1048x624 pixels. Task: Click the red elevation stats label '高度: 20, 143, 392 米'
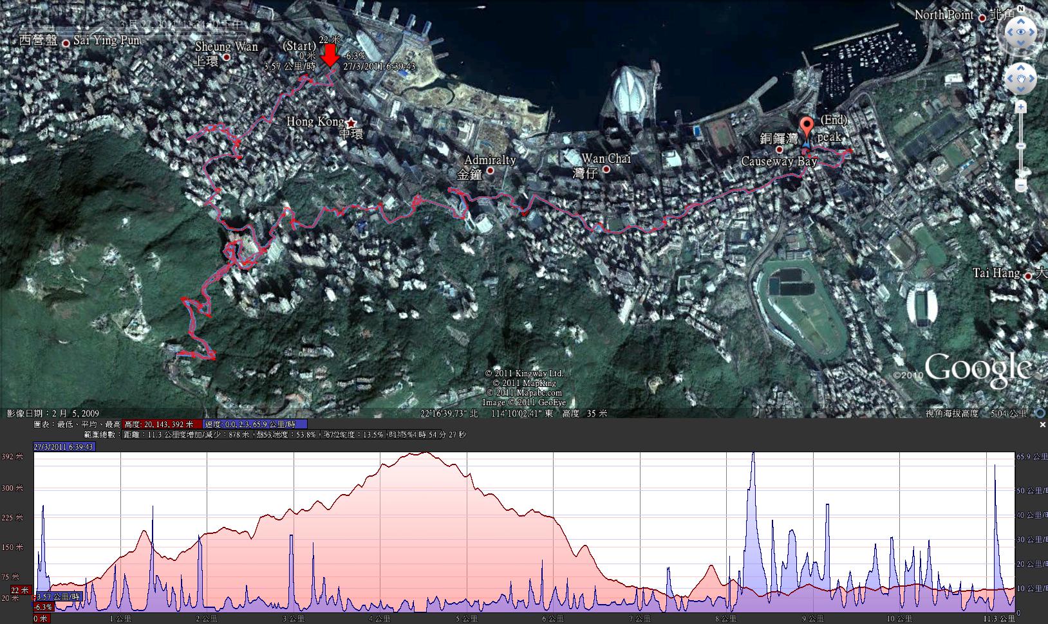pyautogui.click(x=162, y=425)
